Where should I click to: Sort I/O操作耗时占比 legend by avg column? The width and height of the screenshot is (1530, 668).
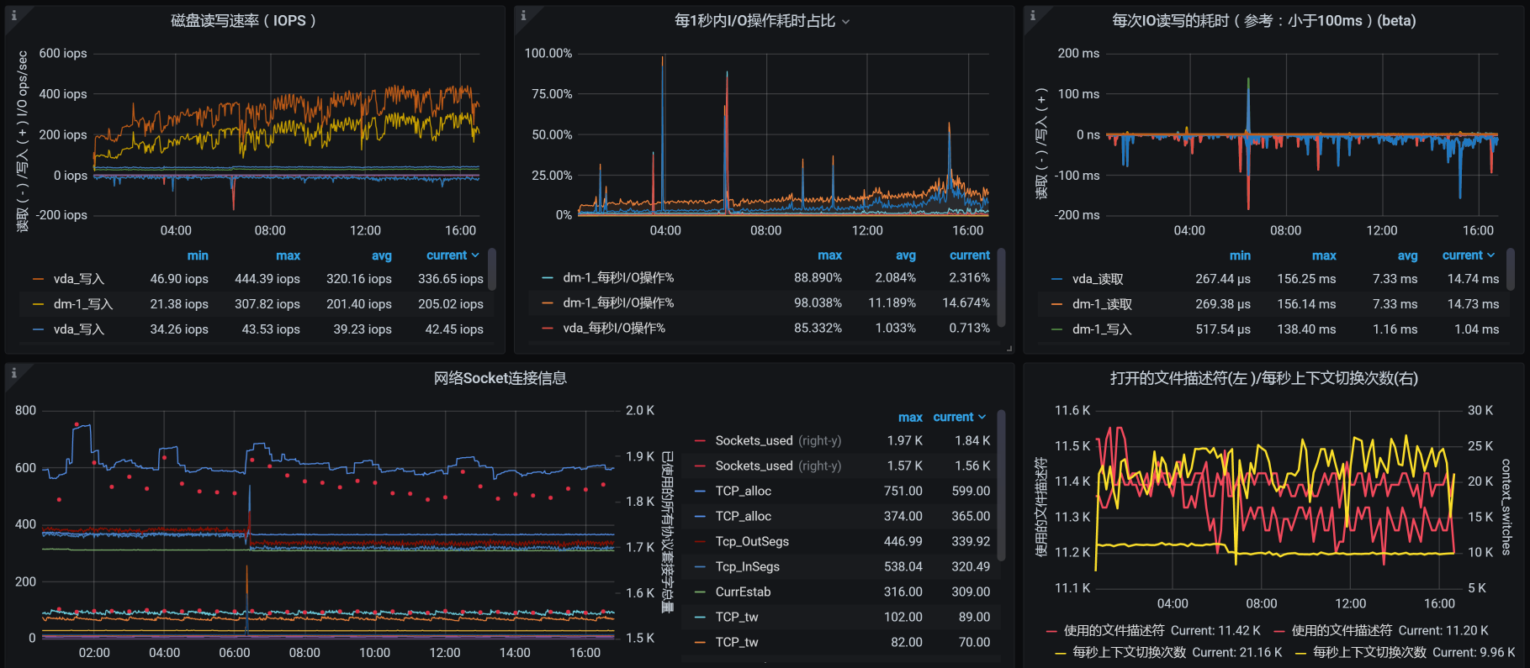pyautogui.click(x=905, y=255)
